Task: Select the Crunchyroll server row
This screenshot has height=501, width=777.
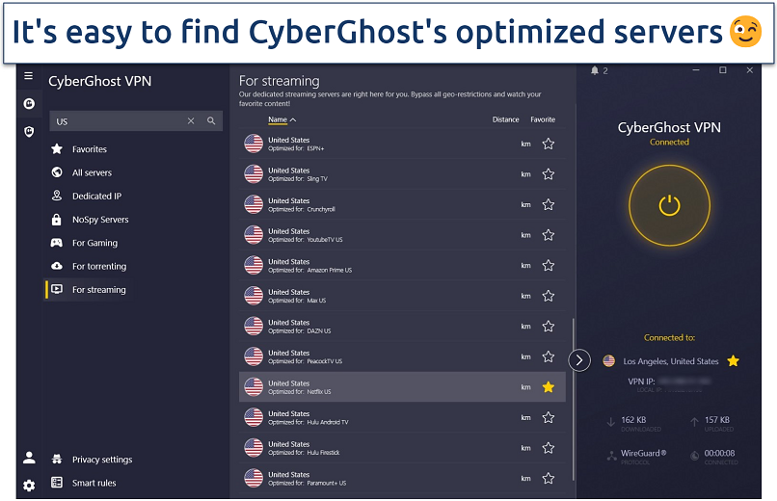Action: (x=402, y=205)
